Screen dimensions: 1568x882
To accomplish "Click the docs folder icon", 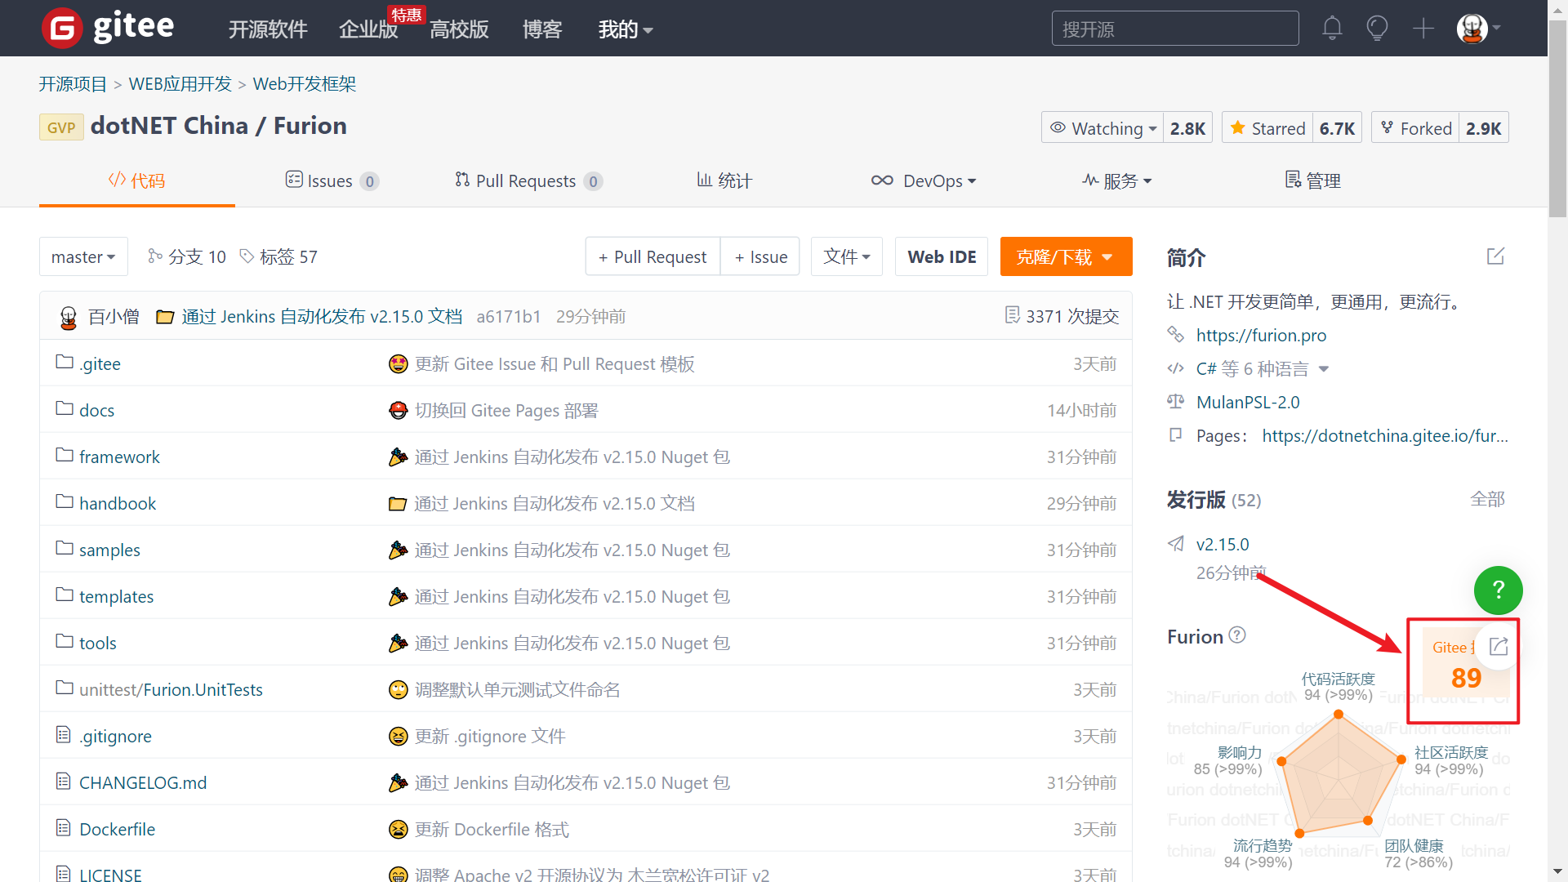I will [x=65, y=408].
